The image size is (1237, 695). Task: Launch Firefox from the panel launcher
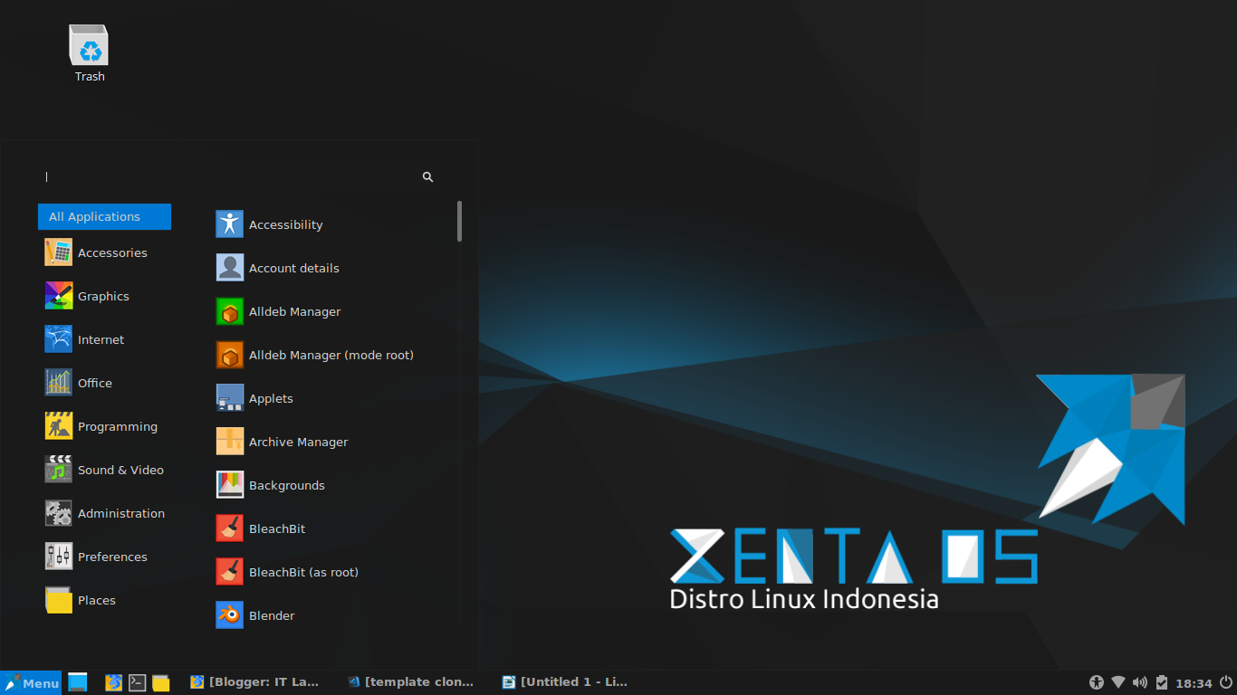point(113,682)
